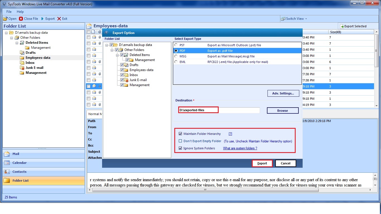Click the Cancel button in dialog
This screenshot has width=381, height=214.
pyautogui.click(x=286, y=163)
